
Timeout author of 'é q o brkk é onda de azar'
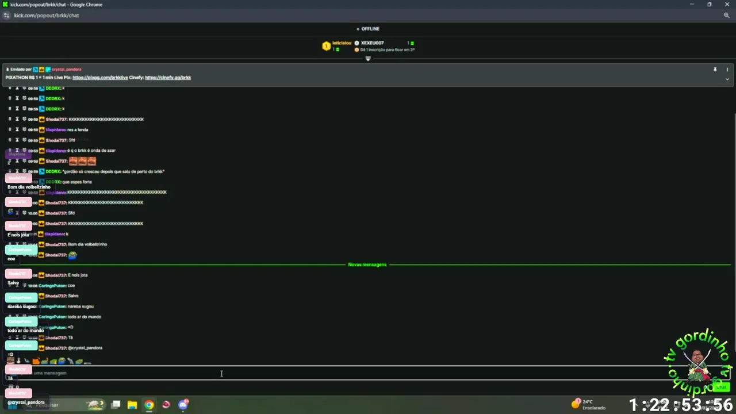click(x=17, y=151)
